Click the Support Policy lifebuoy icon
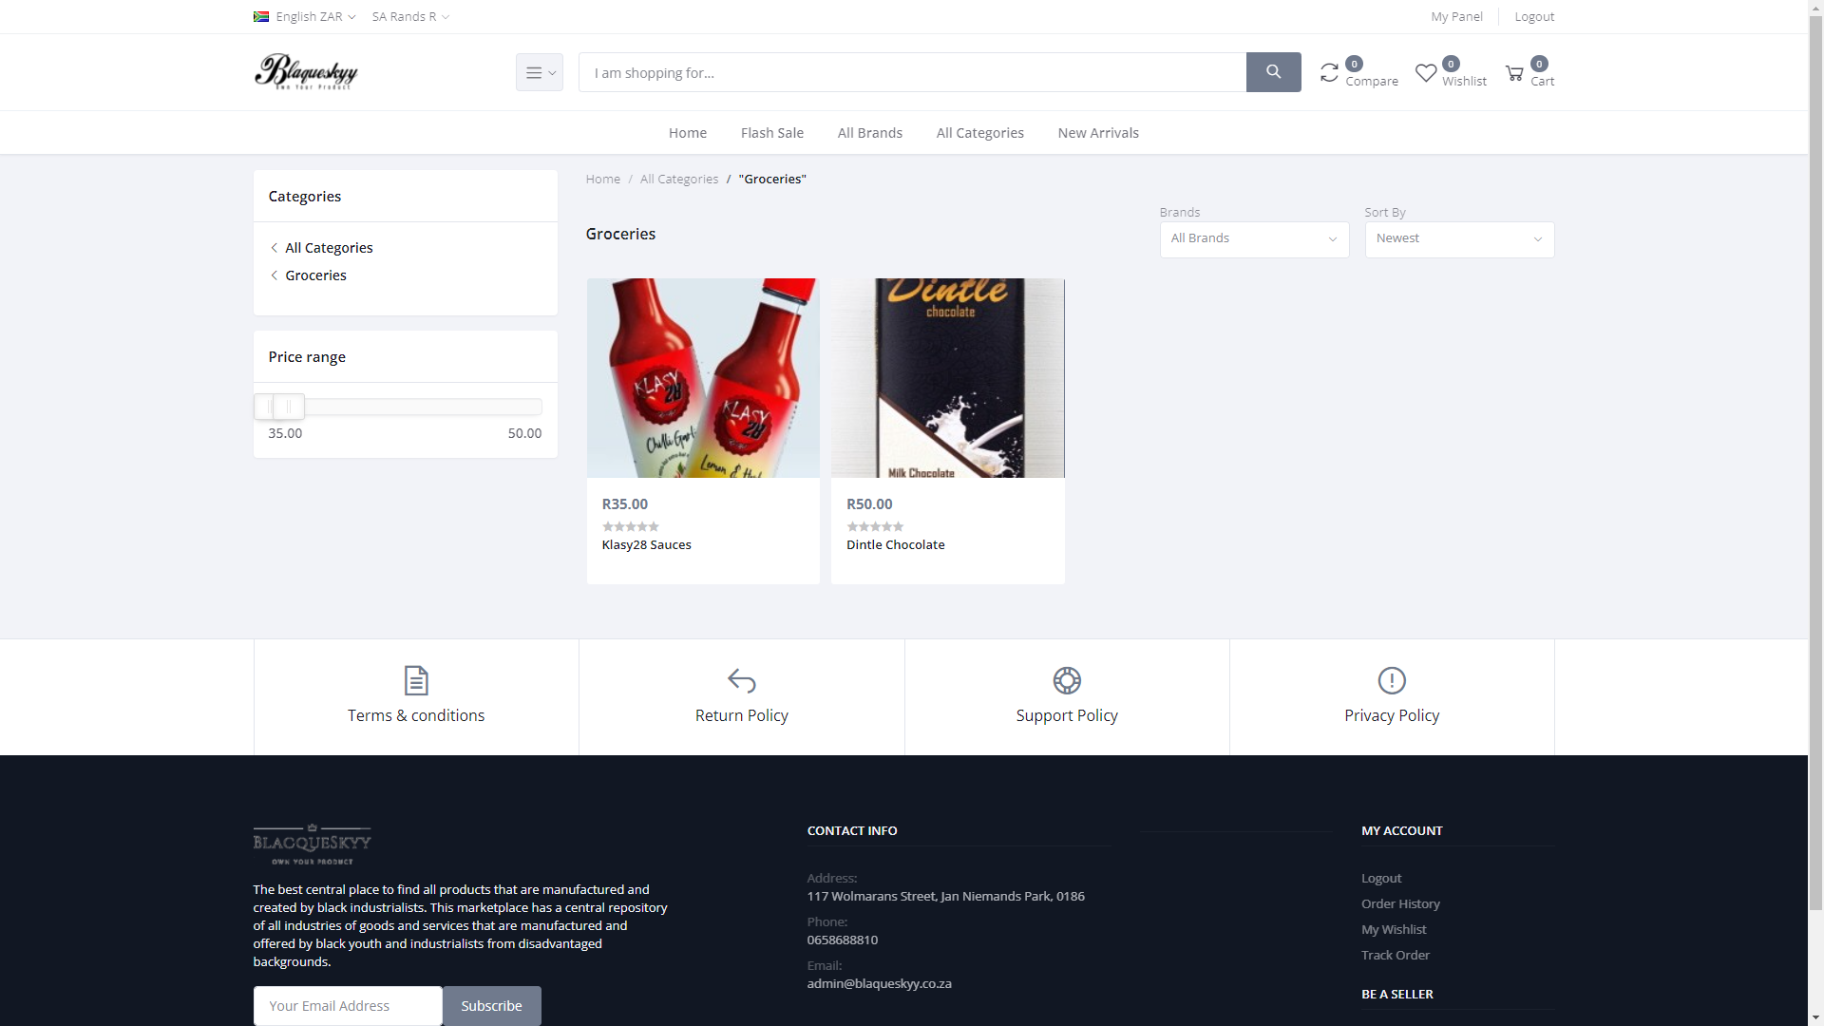The width and height of the screenshot is (1824, 1026). point(1067,680)
